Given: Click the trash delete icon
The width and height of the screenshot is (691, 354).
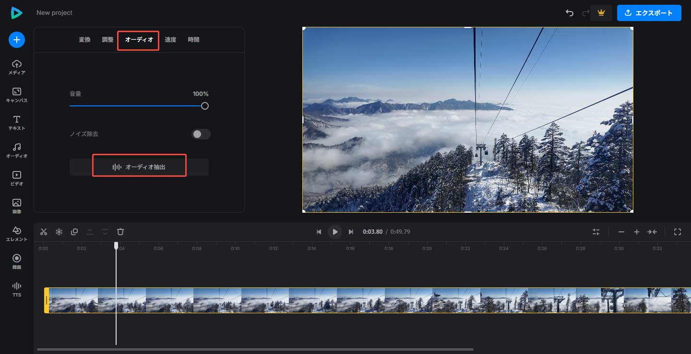Looking at the screenshot, I should pos(120,232).
